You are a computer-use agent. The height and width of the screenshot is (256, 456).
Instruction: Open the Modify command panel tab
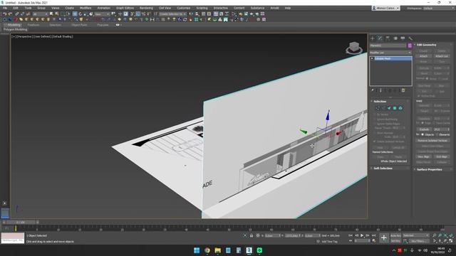pyautogui.click(x=380, y=38)
